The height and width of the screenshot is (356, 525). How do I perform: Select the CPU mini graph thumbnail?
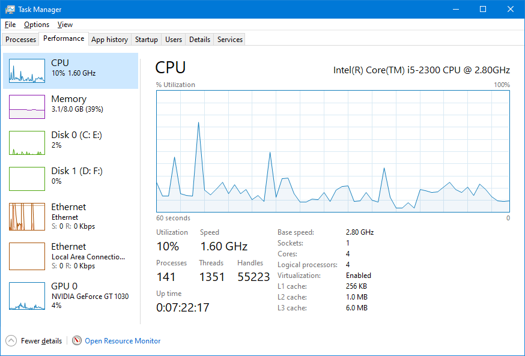click(x=27, y=71)
